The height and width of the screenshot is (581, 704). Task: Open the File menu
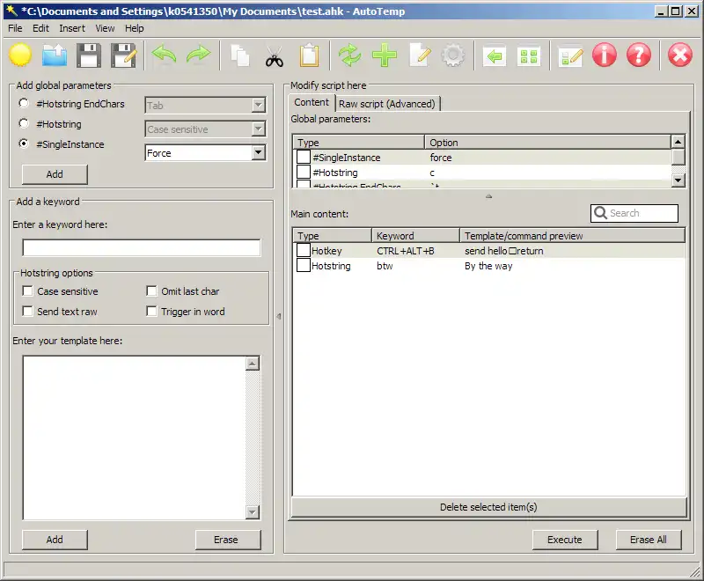15,28
